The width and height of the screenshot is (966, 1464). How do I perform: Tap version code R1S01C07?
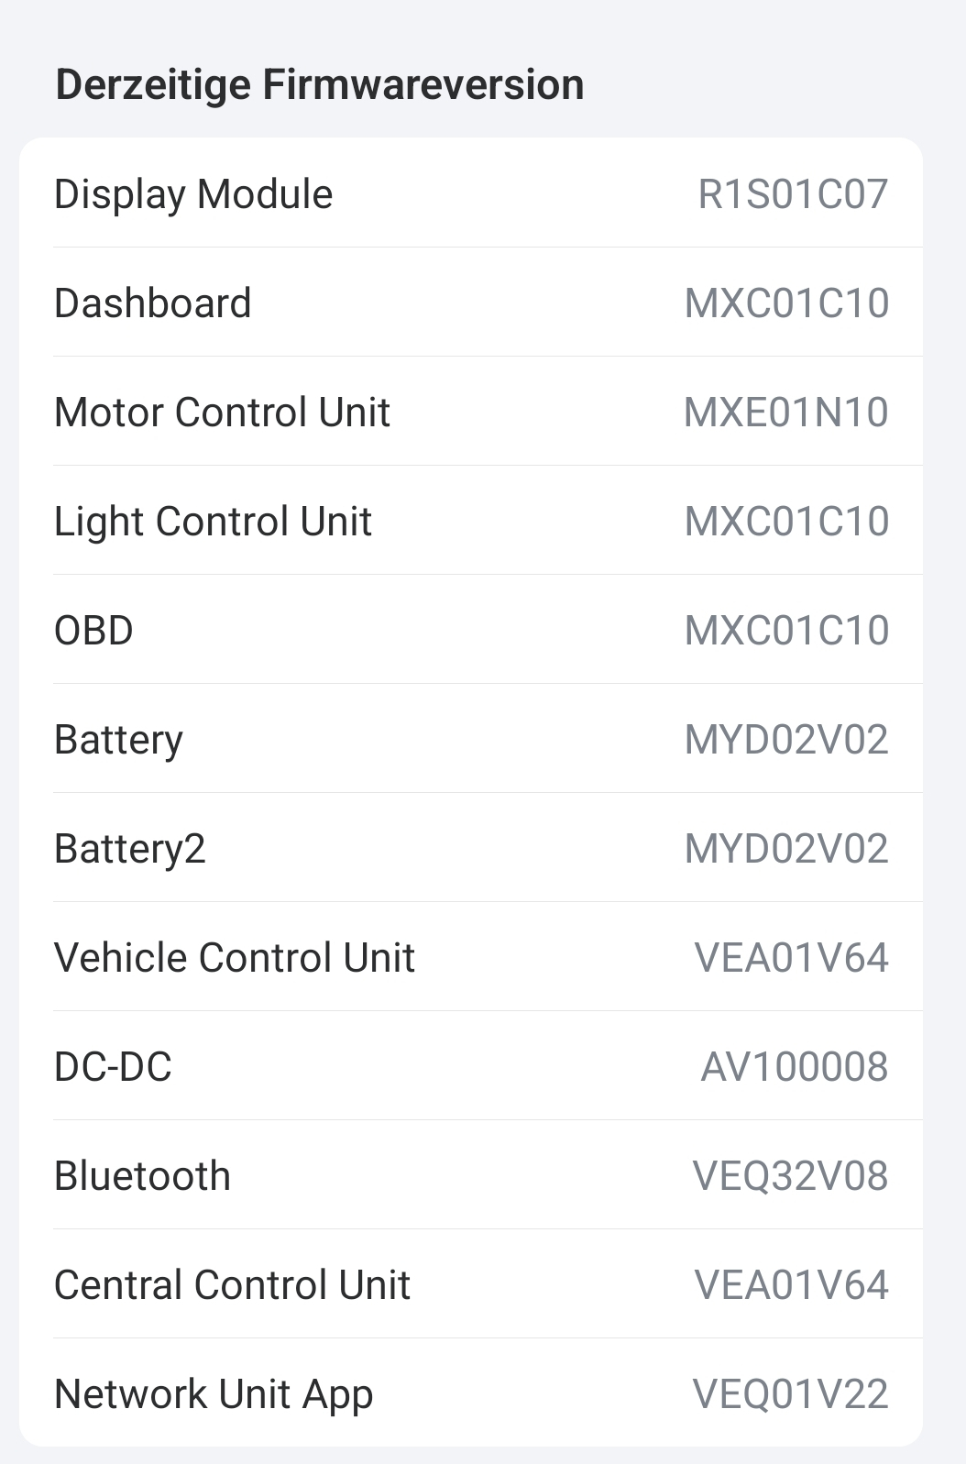tap(793, 194)
